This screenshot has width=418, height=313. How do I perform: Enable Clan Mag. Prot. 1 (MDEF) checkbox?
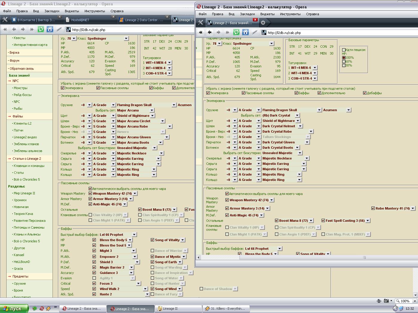click(323, 234)
